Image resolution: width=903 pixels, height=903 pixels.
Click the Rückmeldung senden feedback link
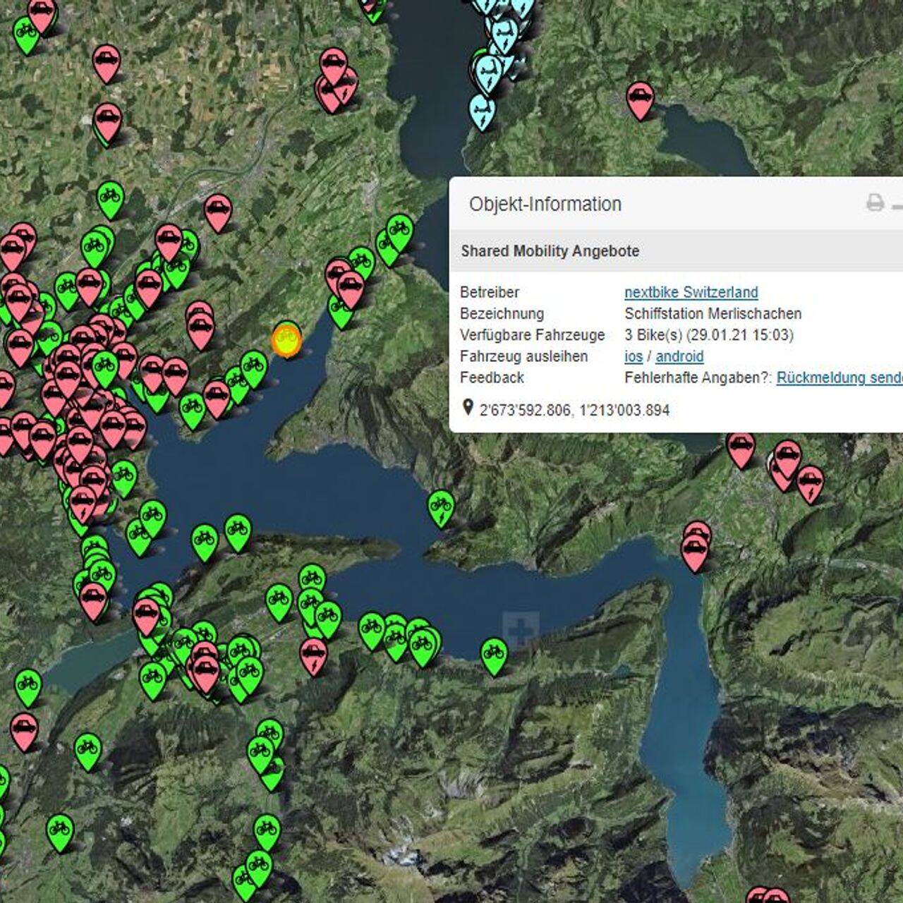(x=839, y=377)
